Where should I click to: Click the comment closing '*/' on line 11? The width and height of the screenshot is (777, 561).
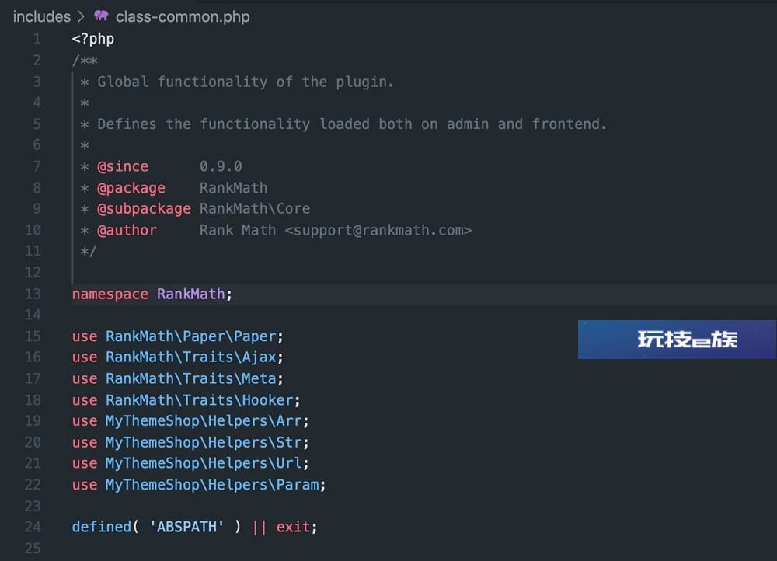[89, 251]
